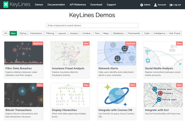Open the Download page

[96, 4]
